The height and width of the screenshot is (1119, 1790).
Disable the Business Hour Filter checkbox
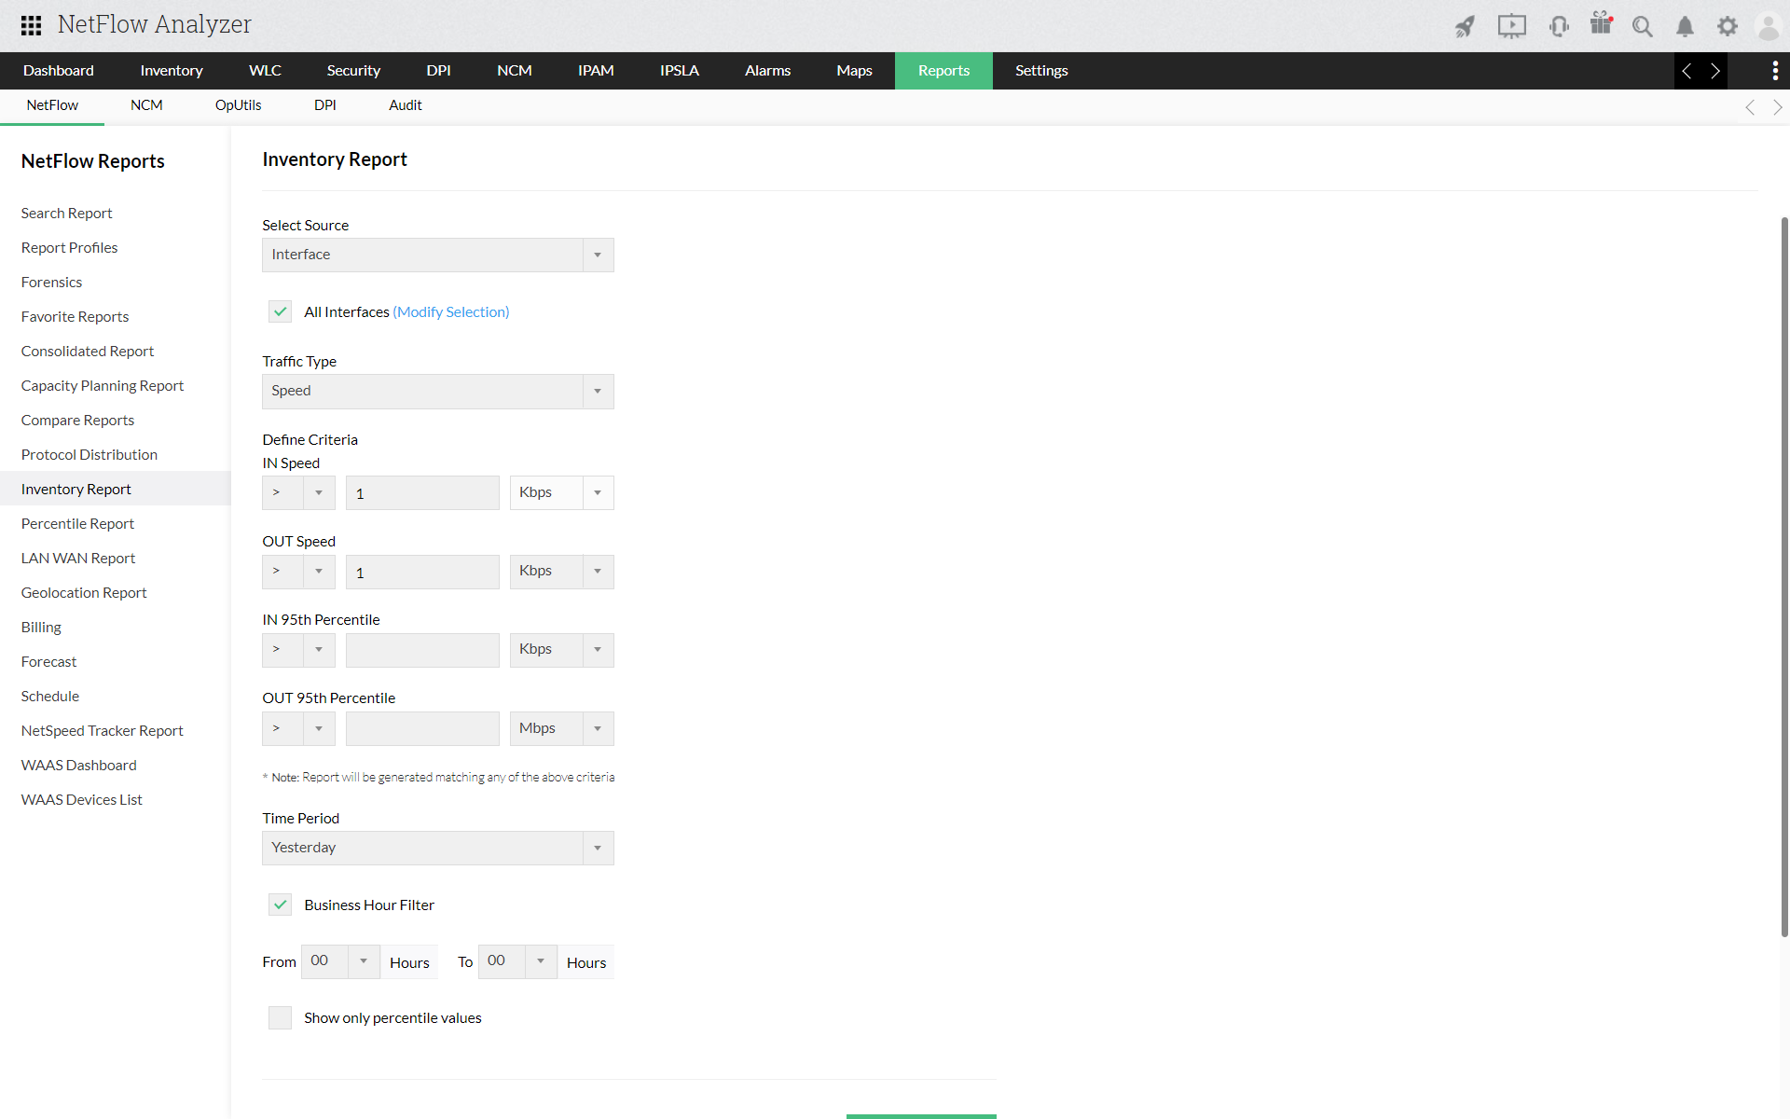tap(280, 905)
